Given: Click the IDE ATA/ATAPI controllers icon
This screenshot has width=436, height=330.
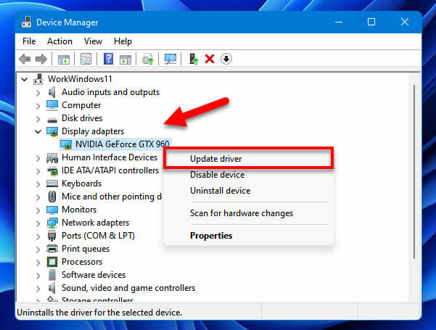Looking at the screenshot, I should click(52, 171).
